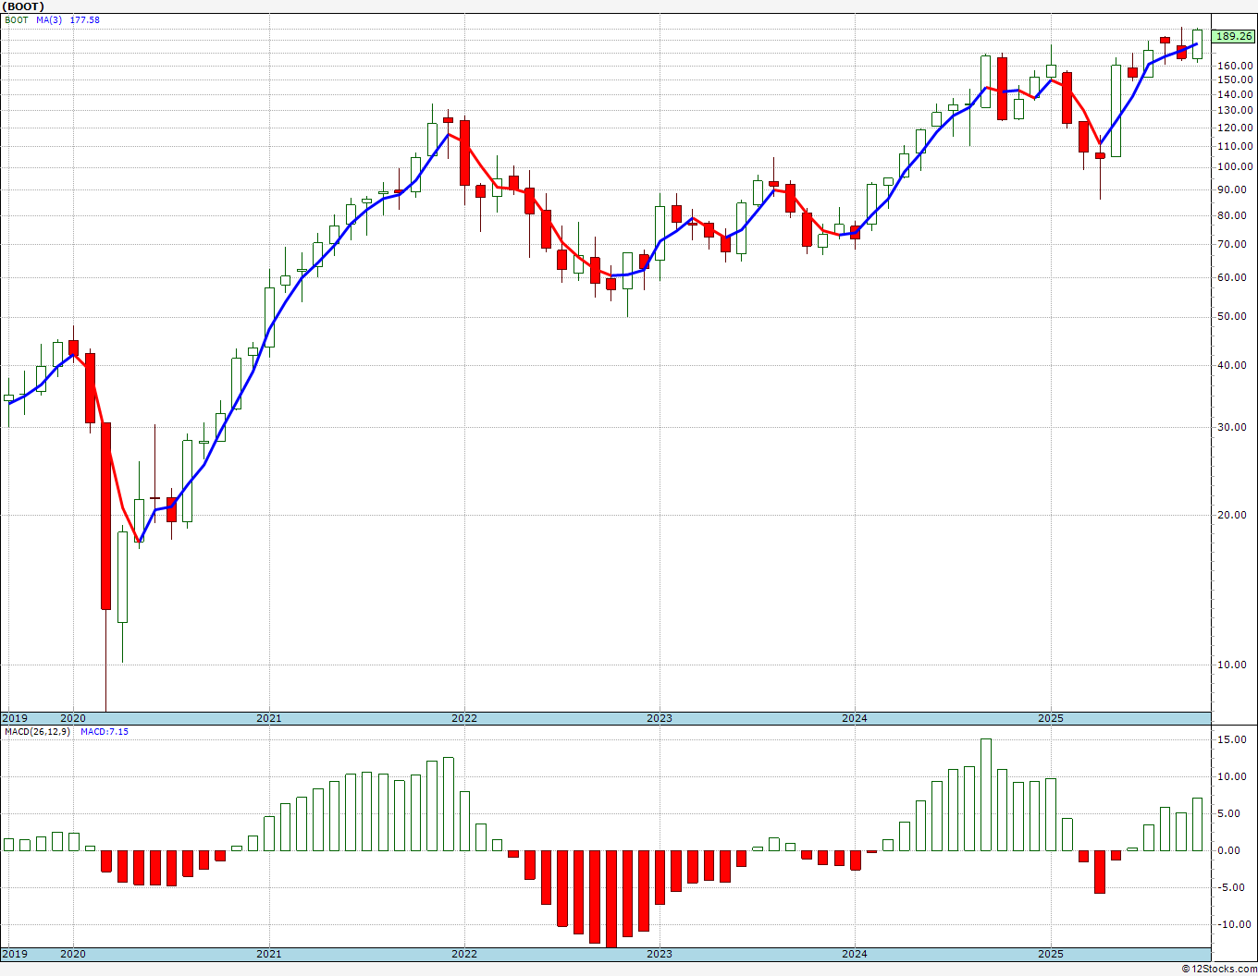Click 2024 on the MACD panel timeline
Image resolution: width=1258 pixels, height=976 pixels.
(855, 954)
